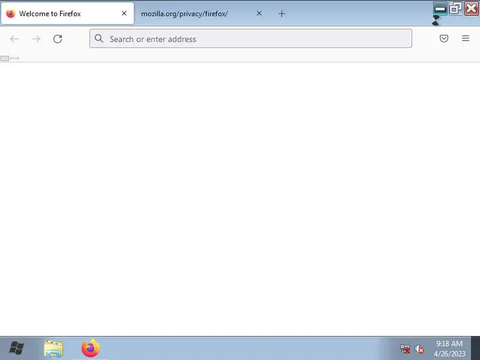Restore down the Firefox window
This screenshot has width=480, height=360.
coord(455,8)
